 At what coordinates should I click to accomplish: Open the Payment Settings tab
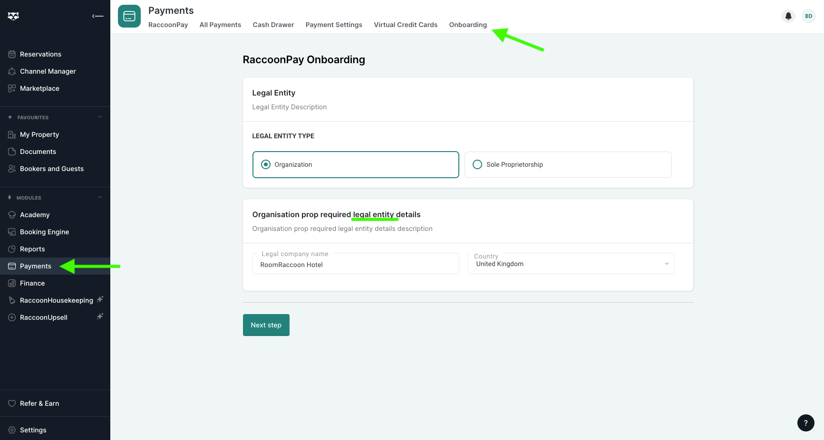click(x=334, y=25)
